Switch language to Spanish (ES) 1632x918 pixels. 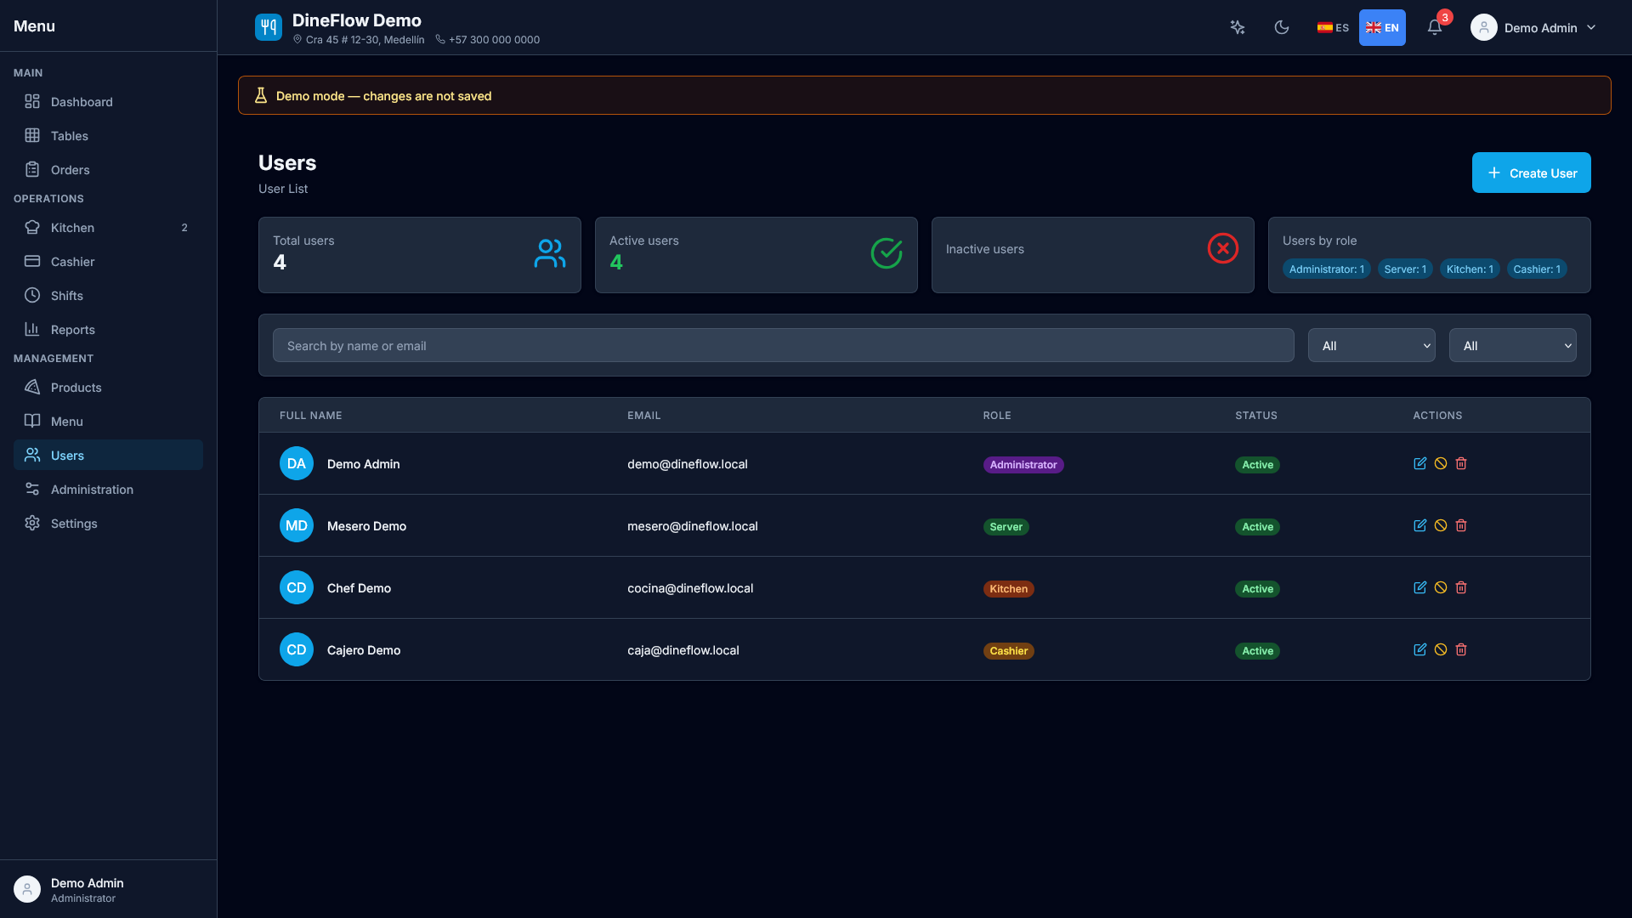(x=1333, y=27)
